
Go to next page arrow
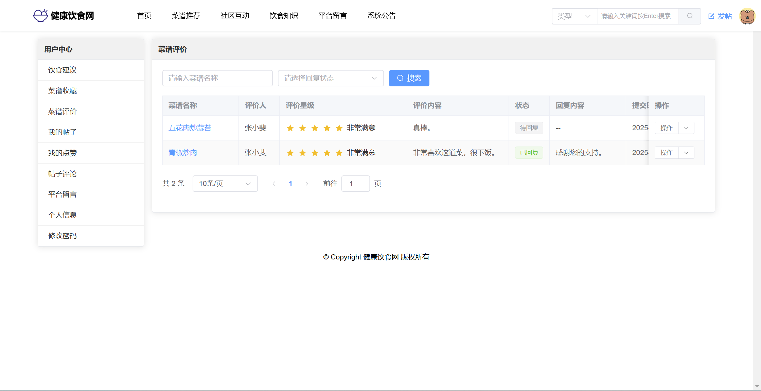(x=307, y=184)
